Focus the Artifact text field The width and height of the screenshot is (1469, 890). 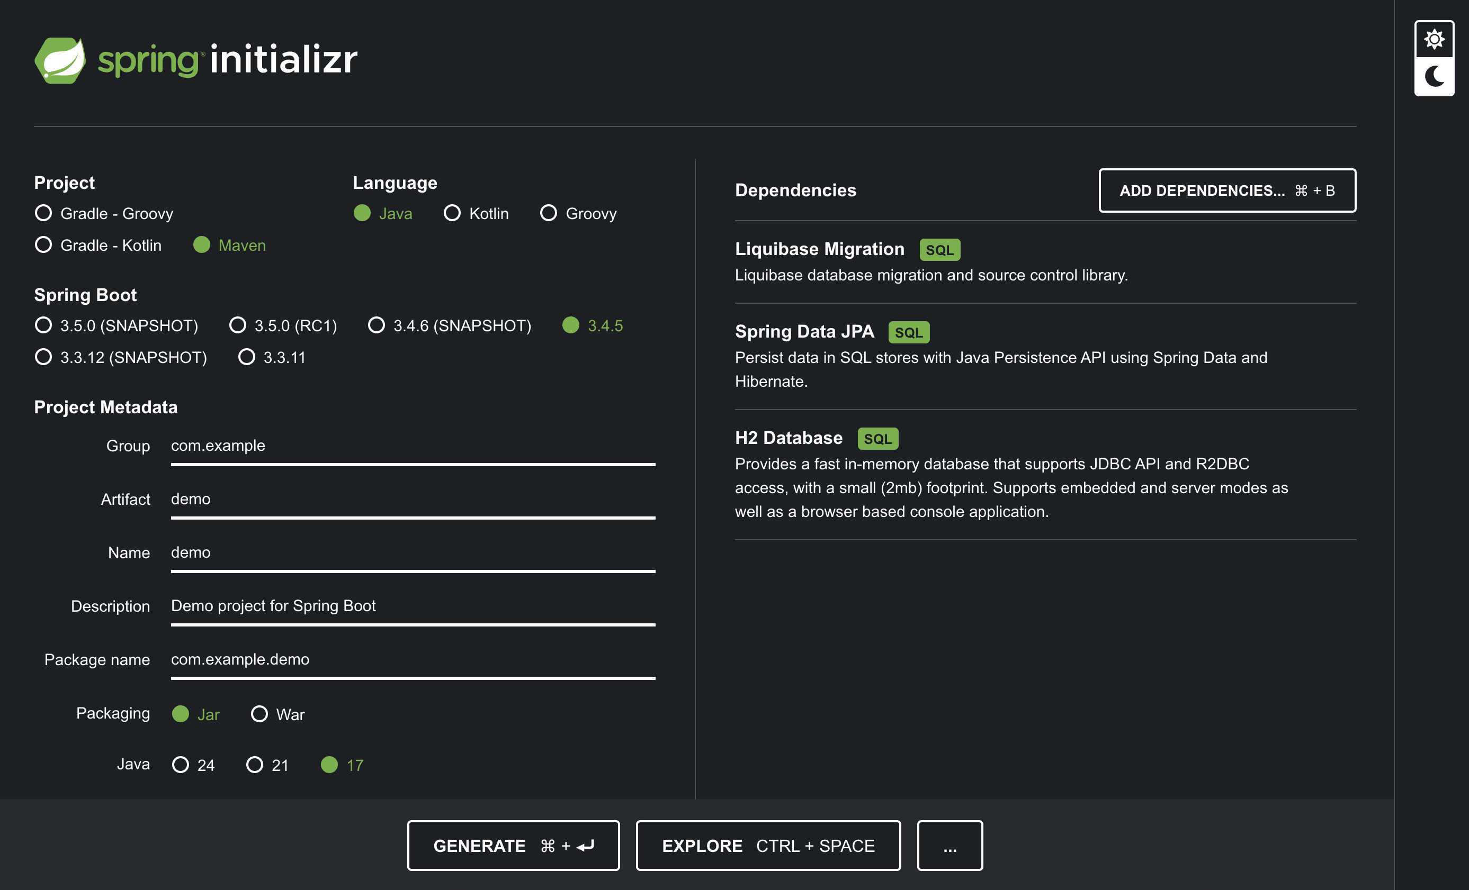tap(413, 499)
